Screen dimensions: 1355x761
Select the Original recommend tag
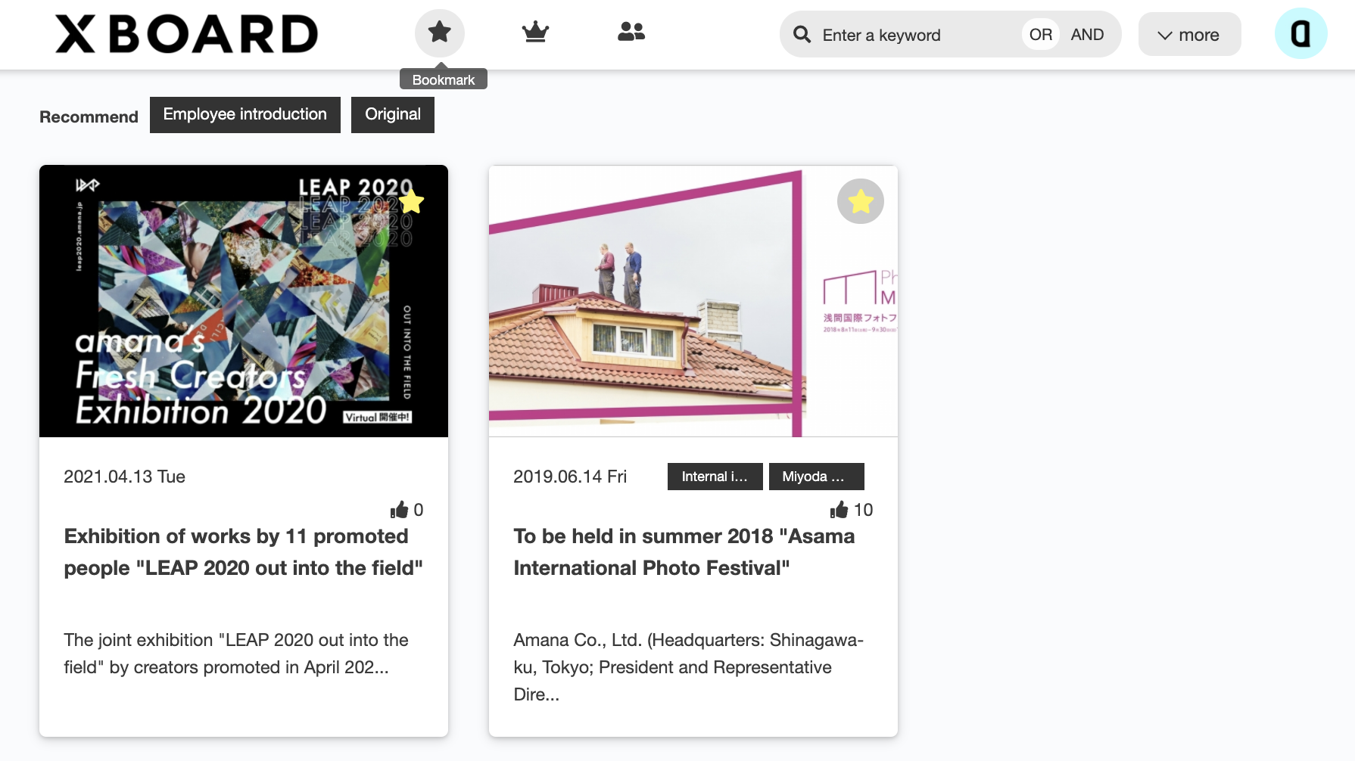tap(392, 115)
